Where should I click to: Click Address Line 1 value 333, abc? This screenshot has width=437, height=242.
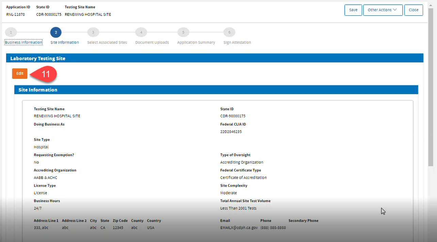click(41, 228)
